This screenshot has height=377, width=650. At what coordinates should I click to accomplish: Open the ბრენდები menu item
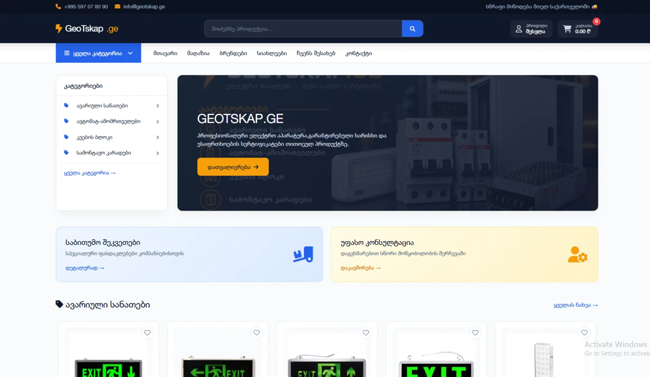[x=233, y=53]
